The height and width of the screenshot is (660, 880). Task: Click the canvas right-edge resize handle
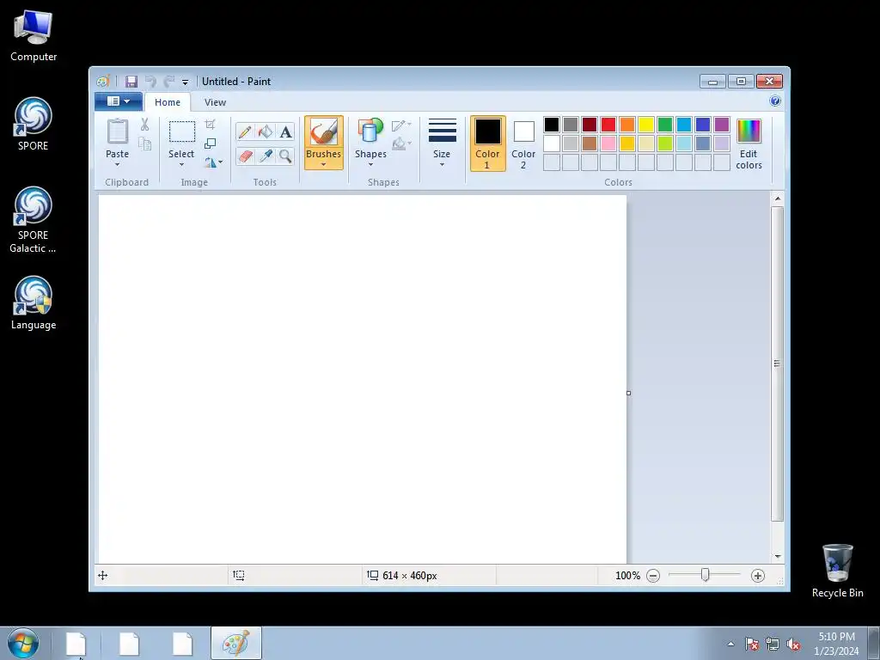click(628, 393)
